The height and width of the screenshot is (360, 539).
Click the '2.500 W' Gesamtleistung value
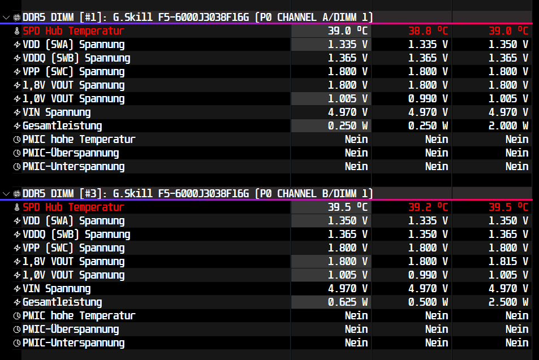point(508,302)
